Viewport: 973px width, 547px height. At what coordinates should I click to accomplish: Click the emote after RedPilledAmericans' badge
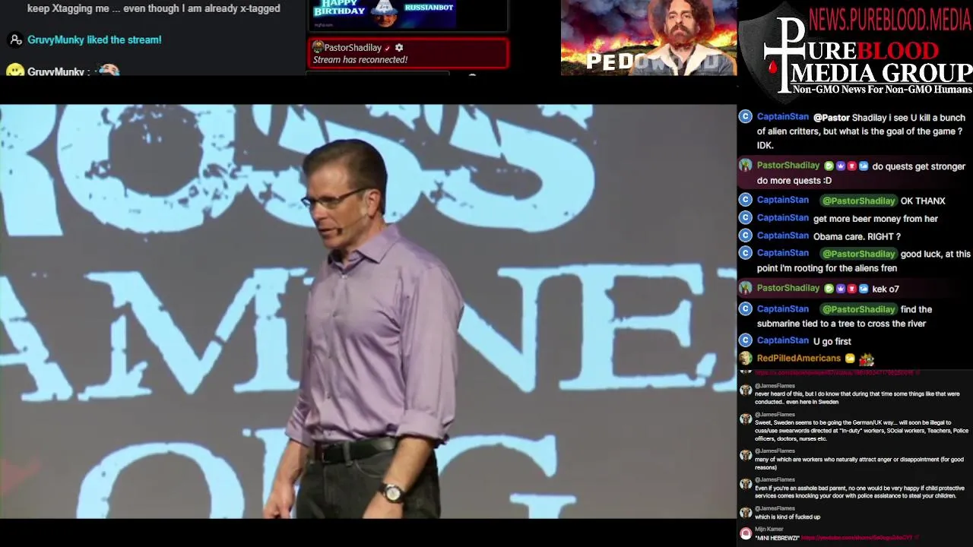point(867,359)
